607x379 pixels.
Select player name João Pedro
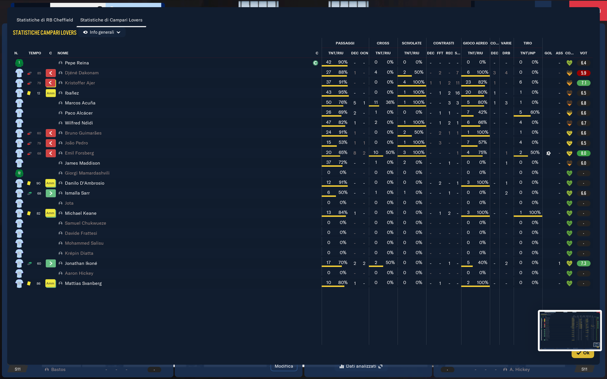tap(76, 143)
